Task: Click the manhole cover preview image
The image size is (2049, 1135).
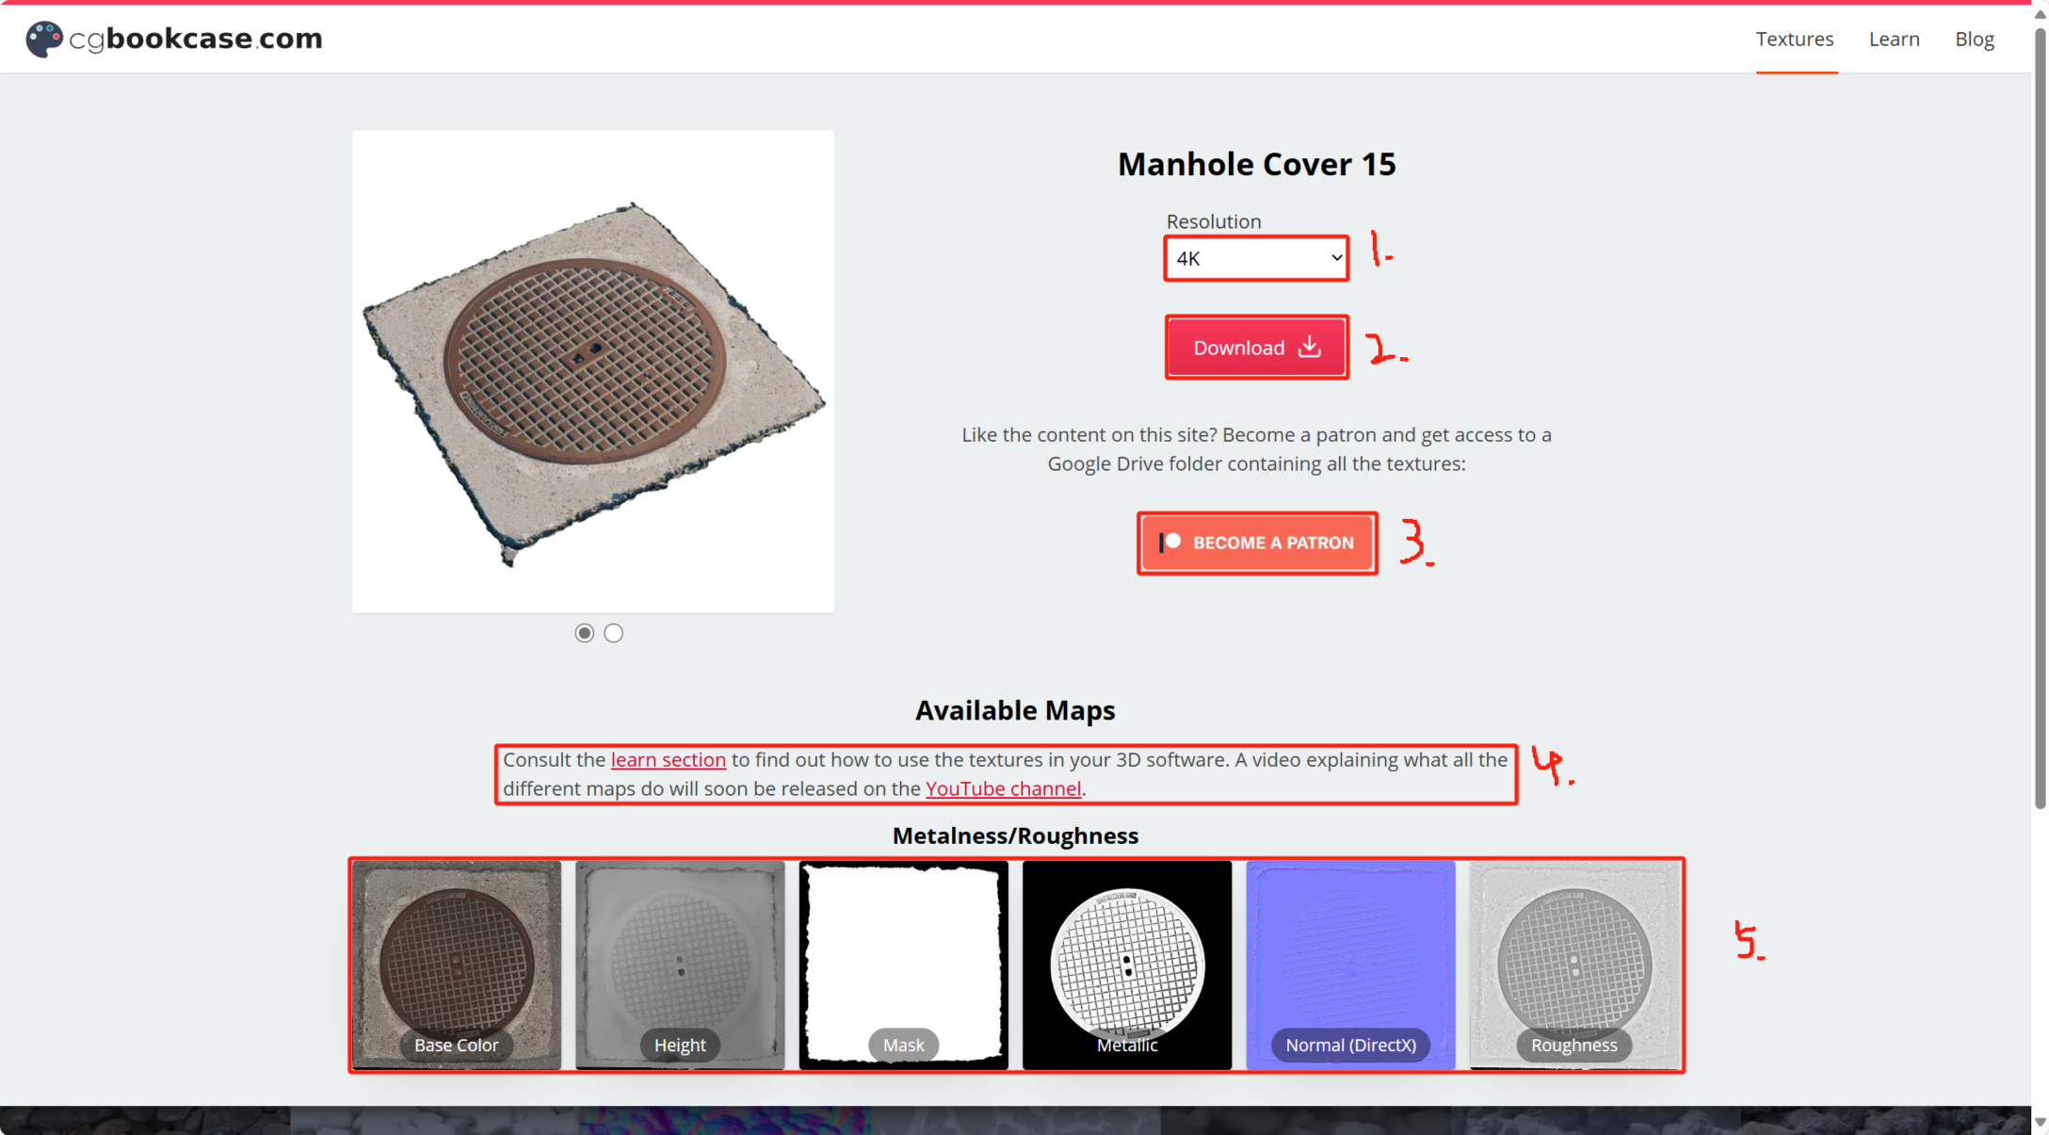Action: click(593, 372)
